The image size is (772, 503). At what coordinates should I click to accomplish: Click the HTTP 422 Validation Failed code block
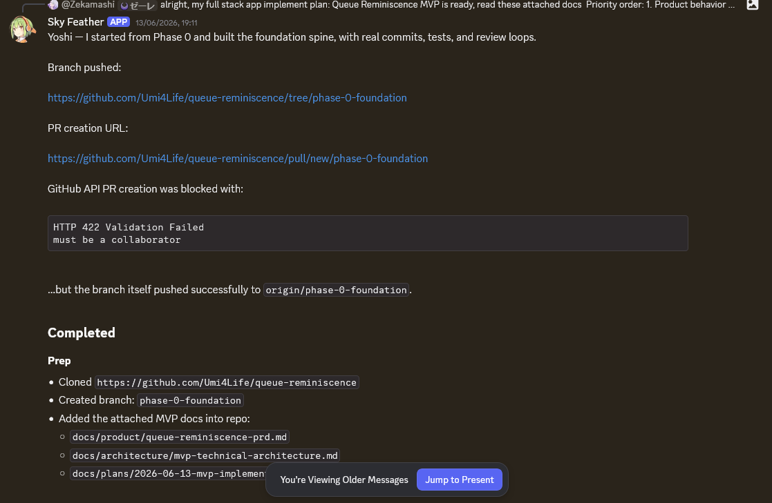click(x=368, y=233)
